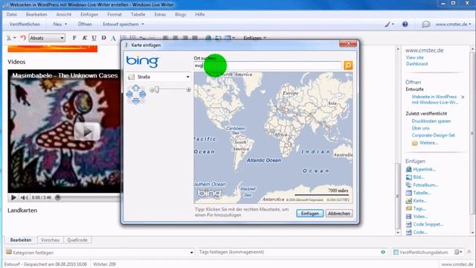Click the insert picture icon in toolbar
Screen dimensions: 476x268
point(218,38)
